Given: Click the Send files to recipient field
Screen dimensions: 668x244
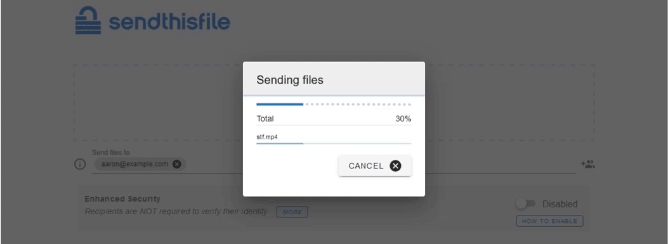Looking at the screenshot, I should point(334,164).
